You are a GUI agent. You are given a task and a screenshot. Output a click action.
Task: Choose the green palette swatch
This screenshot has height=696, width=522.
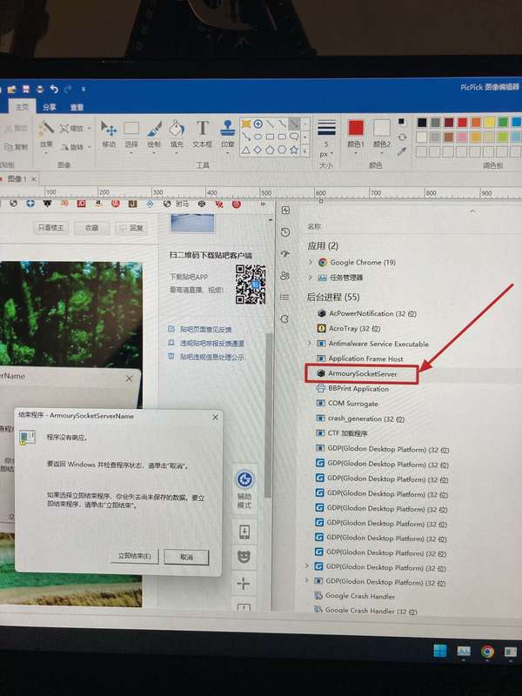(x=503, y=123)
